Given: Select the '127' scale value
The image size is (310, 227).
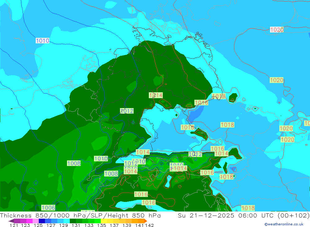Looking at the screenshot, I should (51, 225).
